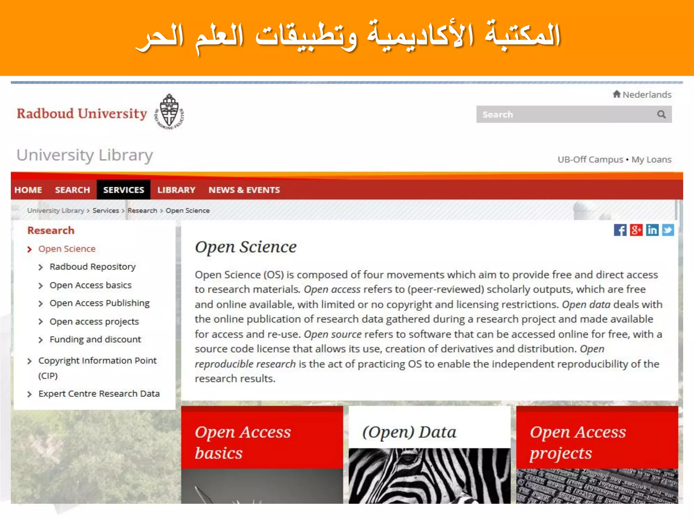
Task: Expand Expert Centre Research Data item
Action: [x=29, y=394]
